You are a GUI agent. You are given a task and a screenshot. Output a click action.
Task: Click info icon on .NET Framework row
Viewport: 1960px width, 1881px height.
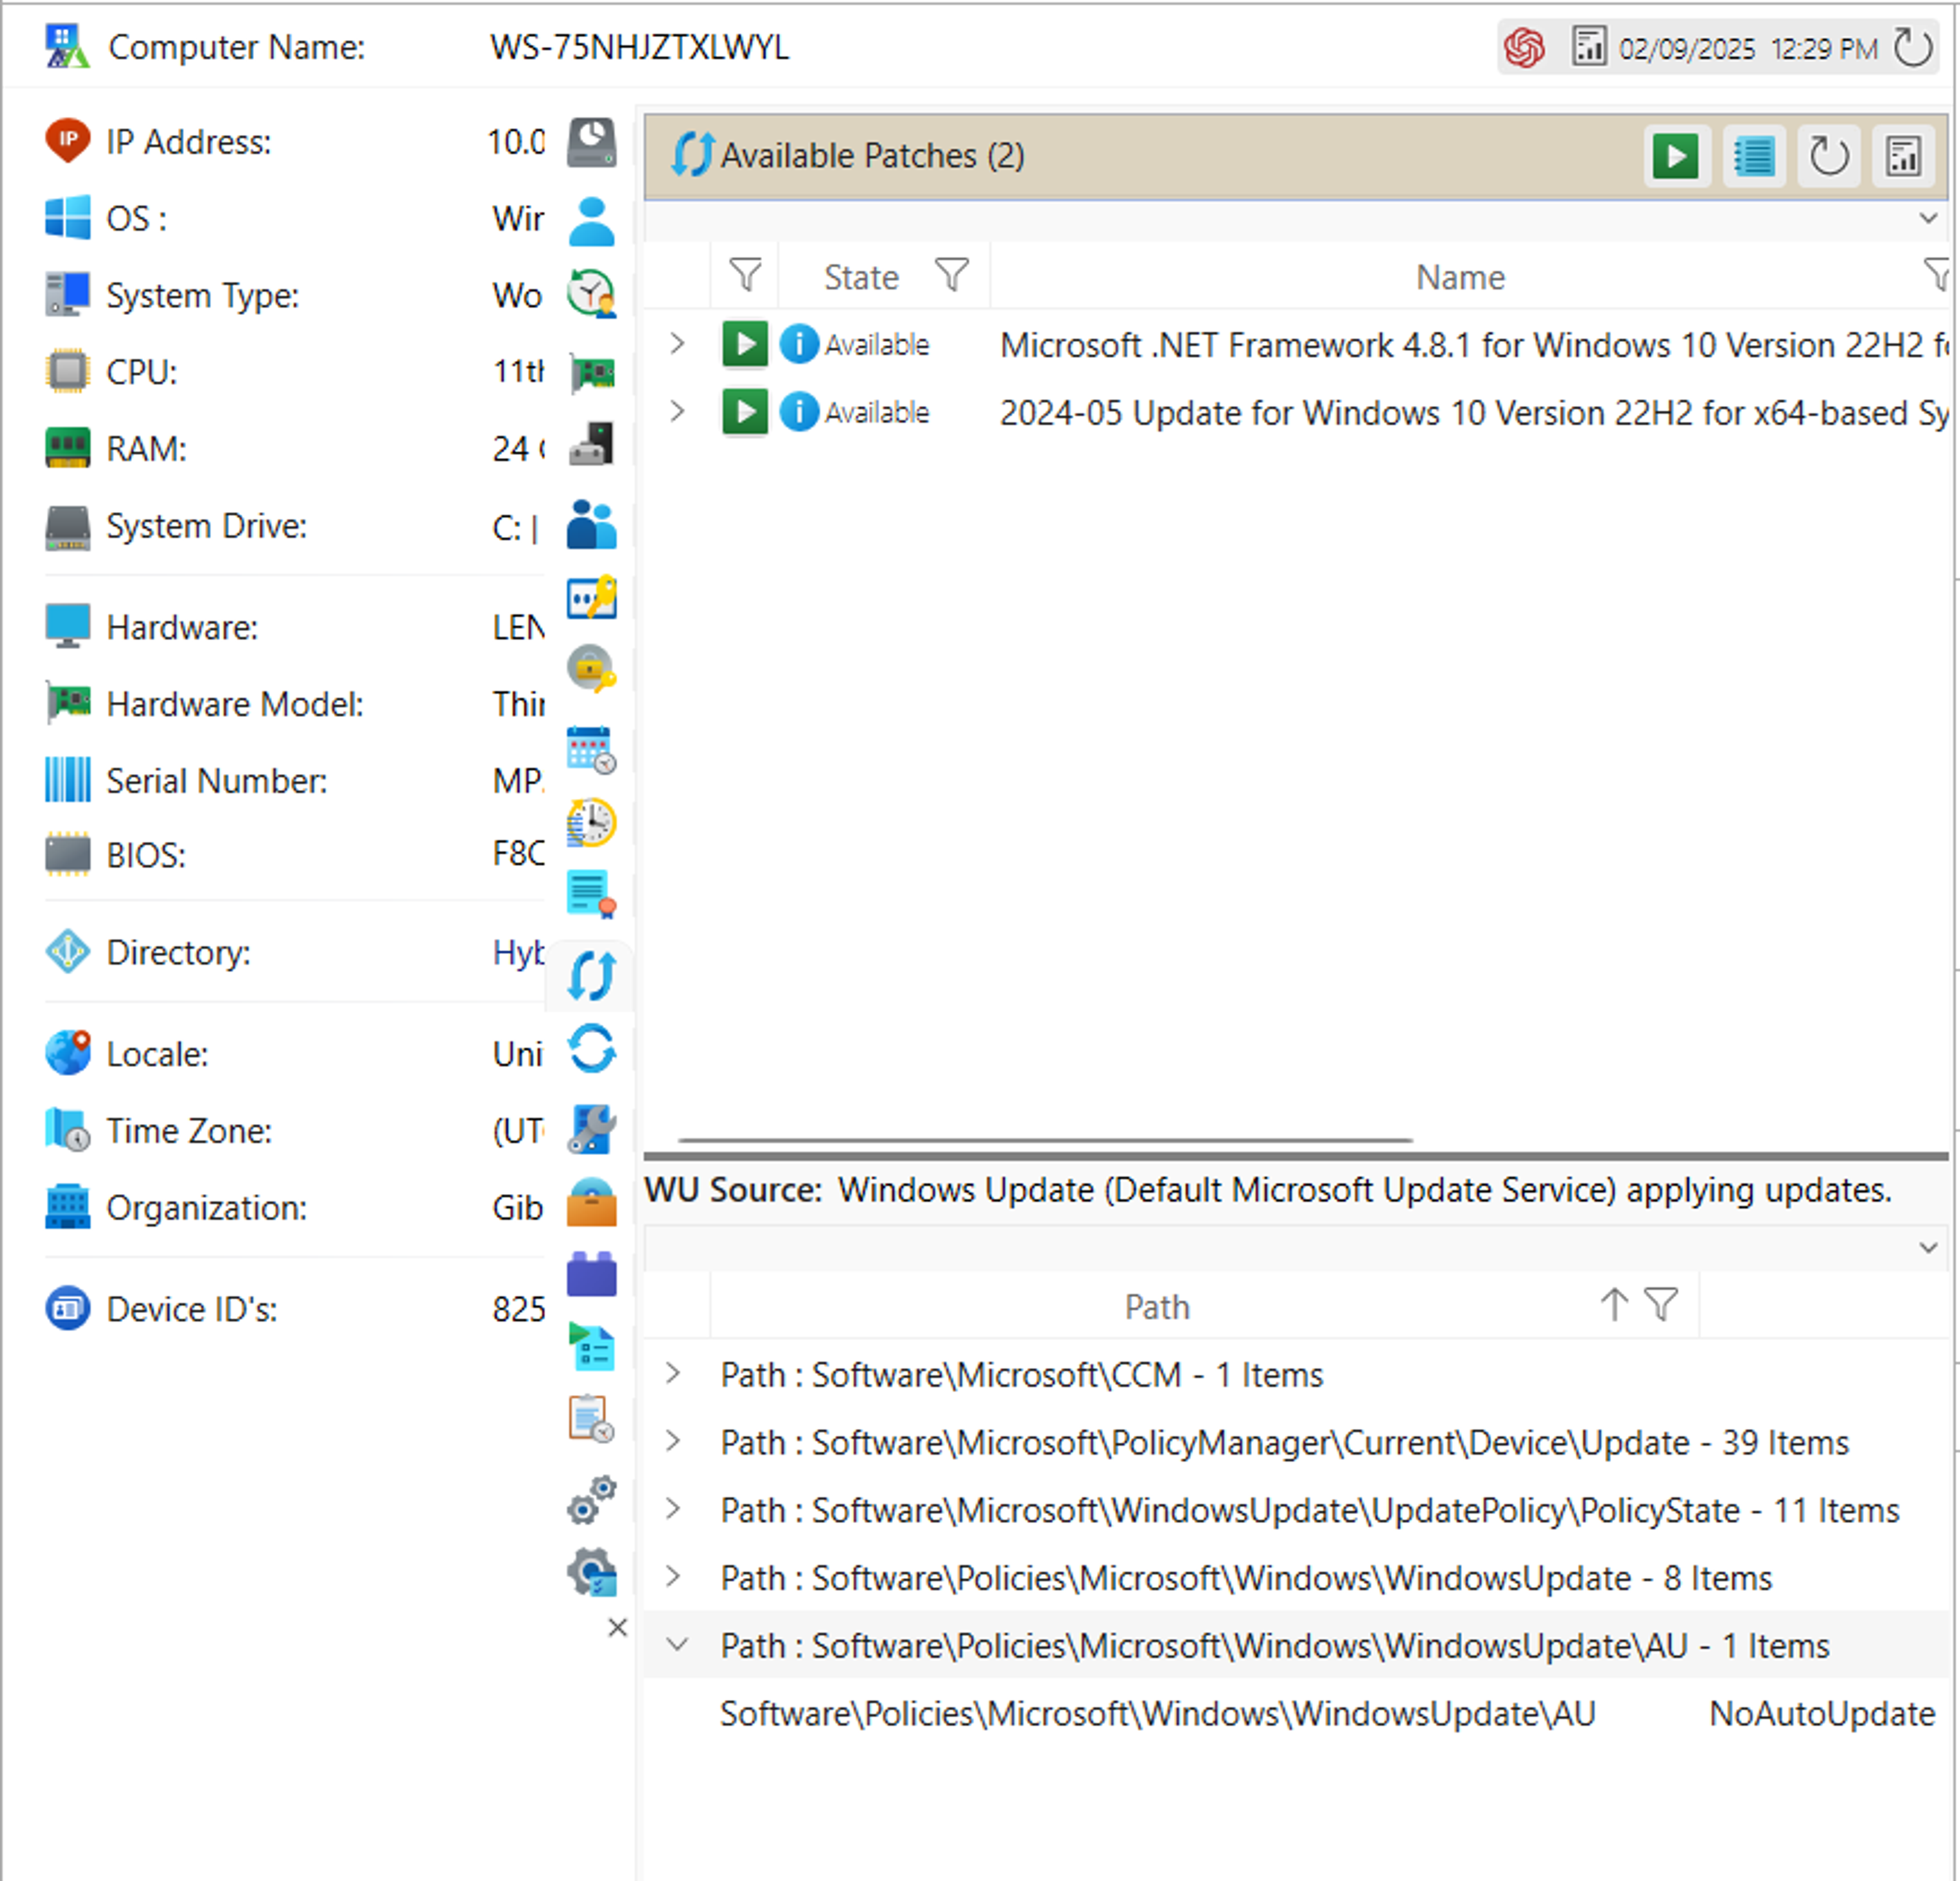click(799, 344)
